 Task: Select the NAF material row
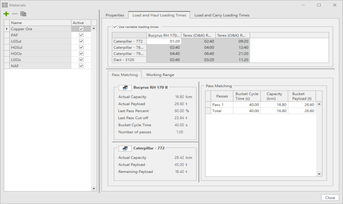click(x=40, y=65)
